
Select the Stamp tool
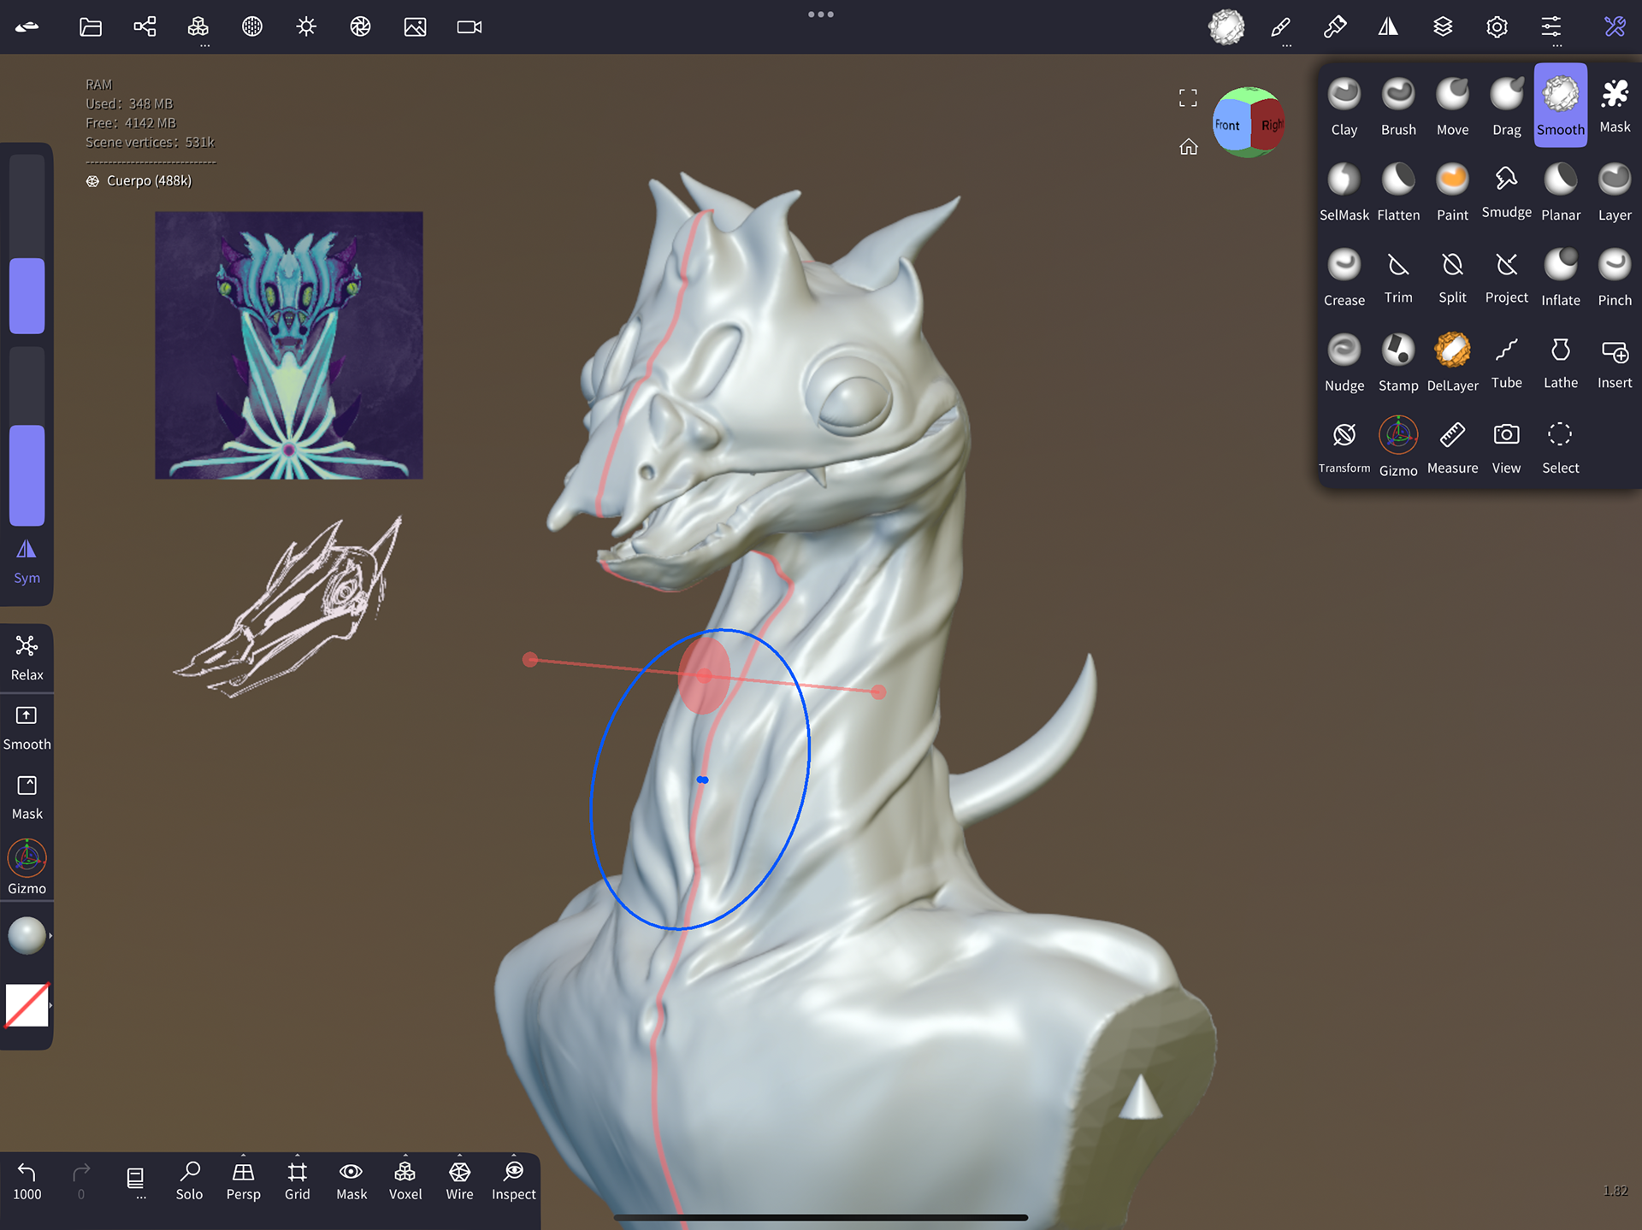click(x=1398, y=362)
